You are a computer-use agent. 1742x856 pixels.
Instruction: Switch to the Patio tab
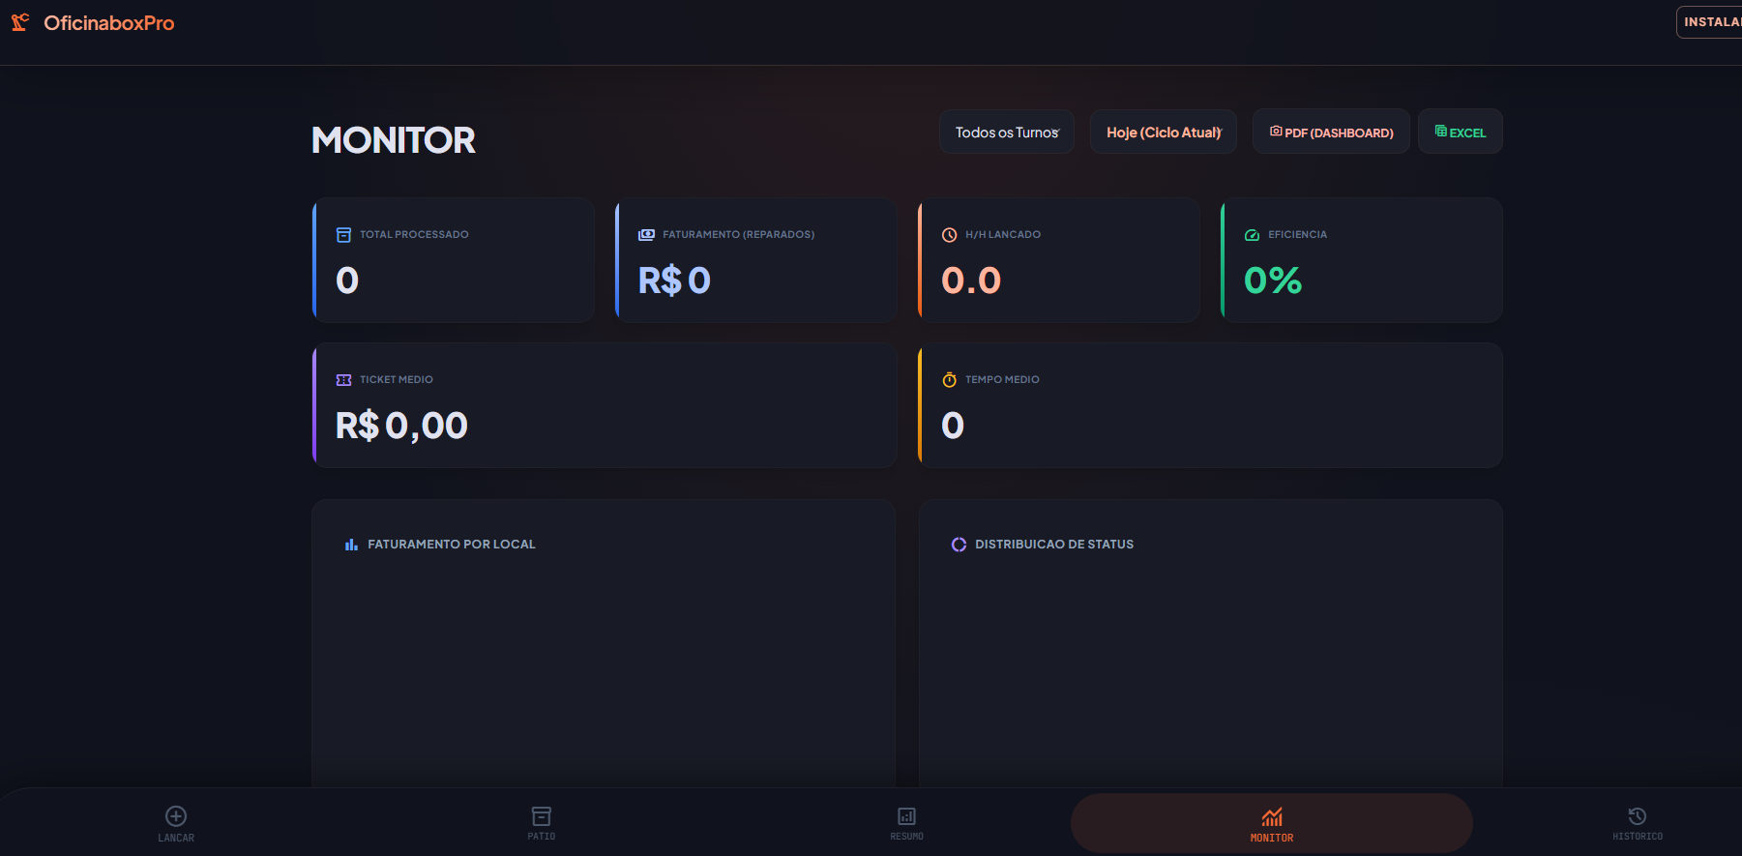point(542,824)
